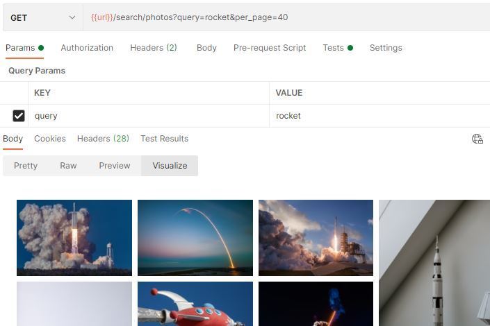This screenshot has height=326, width=490.
Task: Open the response Headers (28) tab
Action: pos(103,139)
